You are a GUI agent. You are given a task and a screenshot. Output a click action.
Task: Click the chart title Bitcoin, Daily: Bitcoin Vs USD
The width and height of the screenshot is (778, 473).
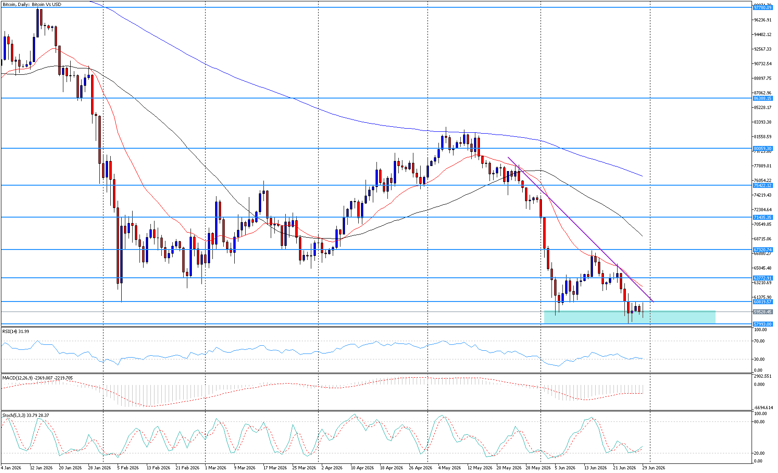(32, 5)
